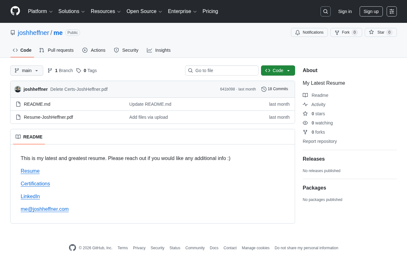Click the Go to file search field
Screen dimensions: 407x254
[222, 70]
